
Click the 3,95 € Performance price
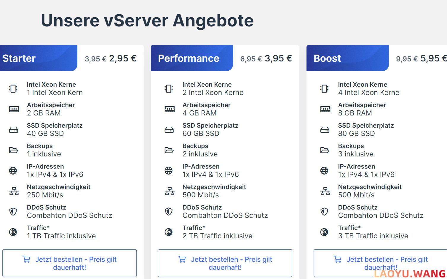(x=278, y=58)
